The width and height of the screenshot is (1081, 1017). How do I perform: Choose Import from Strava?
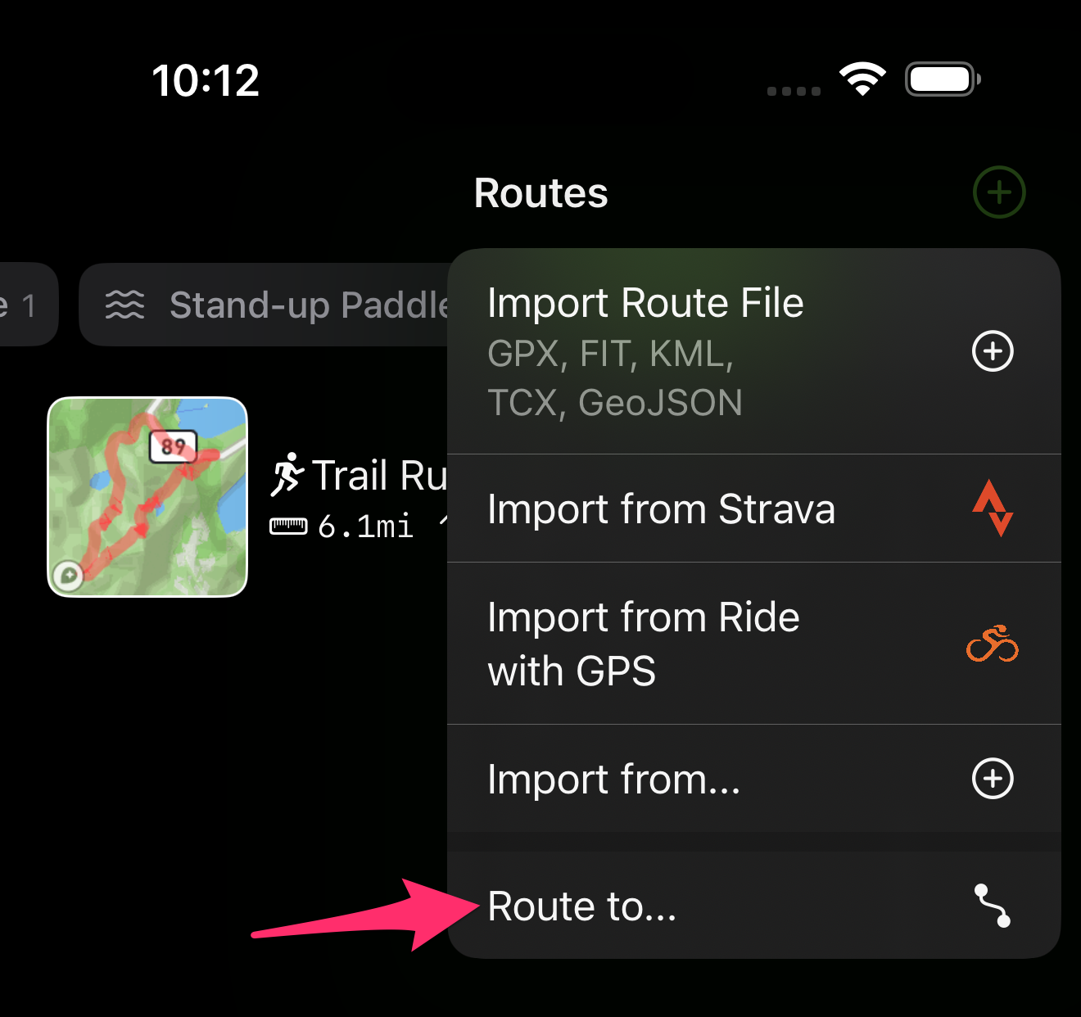coord(754,508)
